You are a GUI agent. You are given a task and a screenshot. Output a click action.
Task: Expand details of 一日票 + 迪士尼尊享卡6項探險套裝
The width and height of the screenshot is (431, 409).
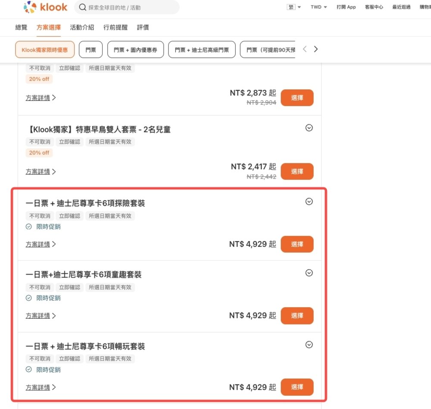tap(309, 201)
